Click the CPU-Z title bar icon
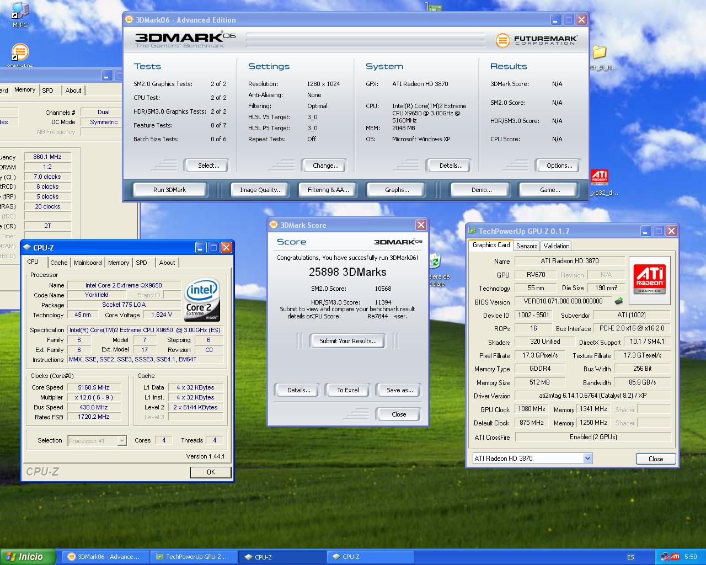This screenshot has width=706, height=565. coord(27,248)
